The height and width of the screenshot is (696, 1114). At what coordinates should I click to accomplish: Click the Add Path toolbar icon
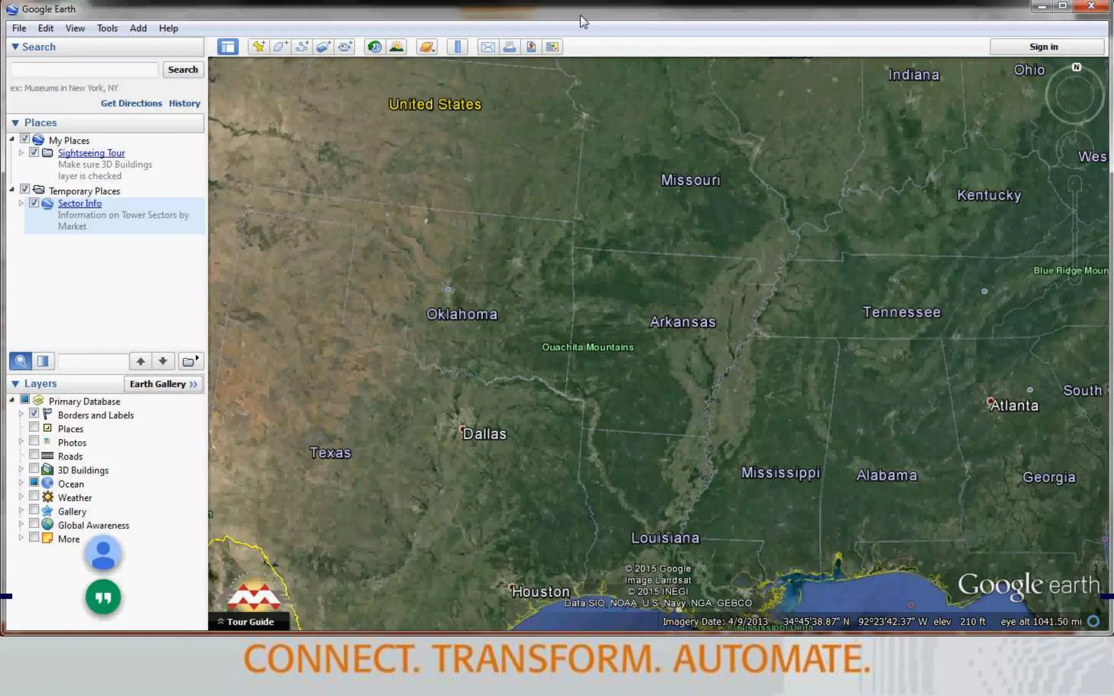(x=302, y=47)
